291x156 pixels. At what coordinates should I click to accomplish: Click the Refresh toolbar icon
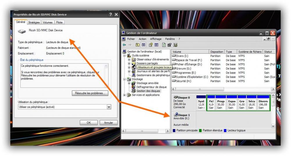point(164,45)
